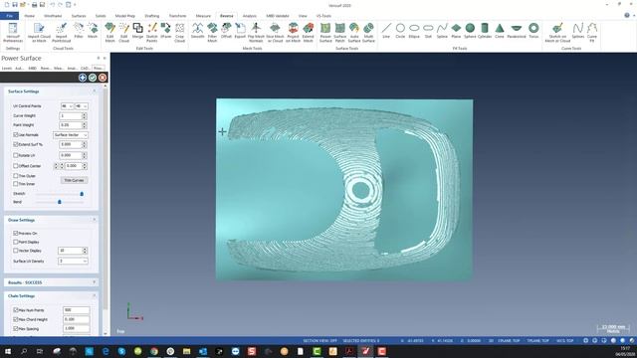Screen dimensions: 637x358
Task: Toggle the Preview On checkbox
Action: click(x=16, y=233)
